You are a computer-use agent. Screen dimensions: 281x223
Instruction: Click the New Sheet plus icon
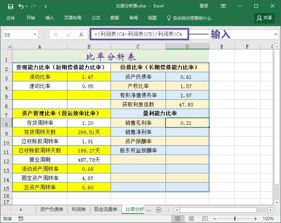point(158,209)
